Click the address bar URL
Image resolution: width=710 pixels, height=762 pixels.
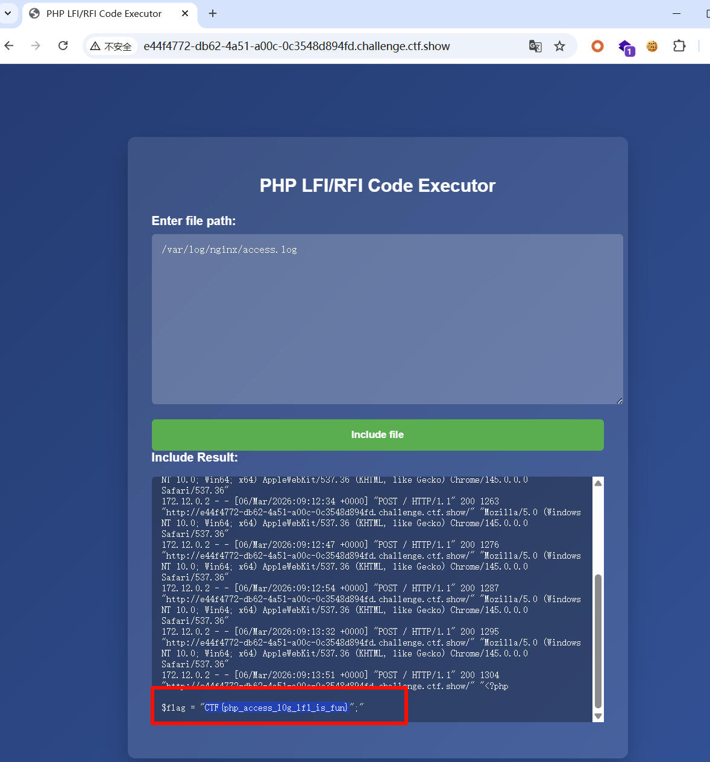pos(297,46)
